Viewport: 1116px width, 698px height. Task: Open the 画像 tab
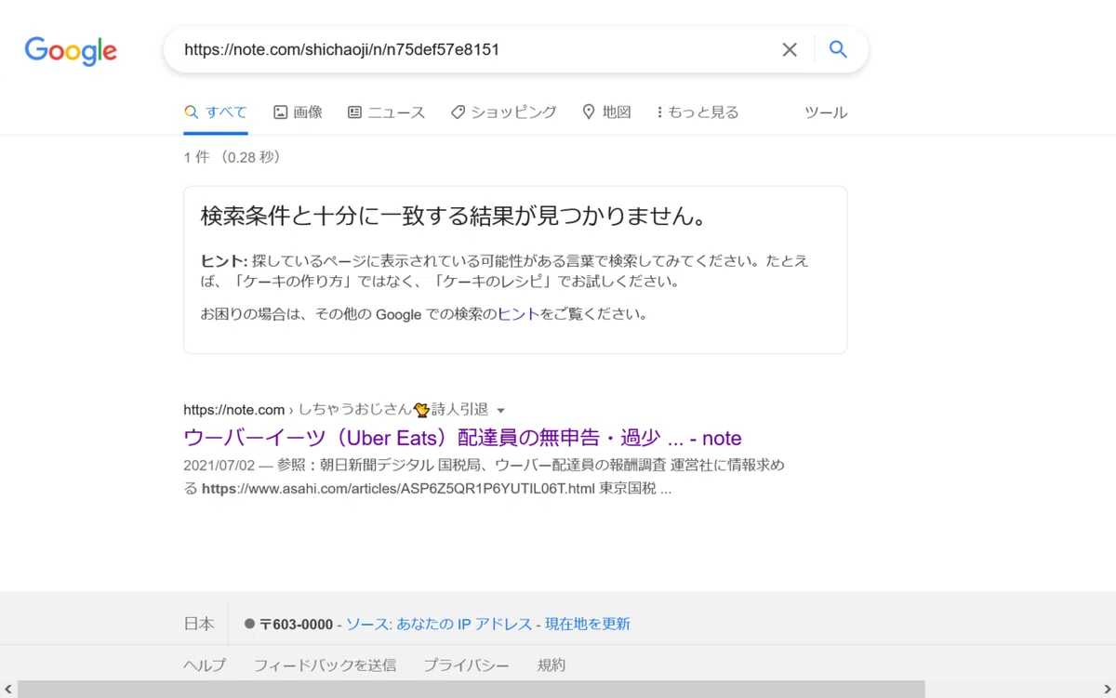pyautogui.click(x=298, y=112)
